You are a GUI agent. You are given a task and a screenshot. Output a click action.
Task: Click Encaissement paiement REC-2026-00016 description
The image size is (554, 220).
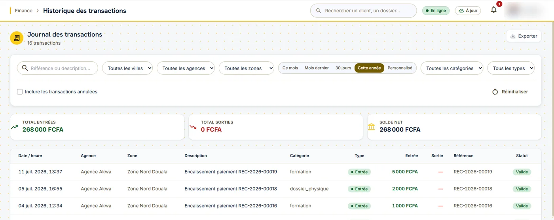(231, 206)
